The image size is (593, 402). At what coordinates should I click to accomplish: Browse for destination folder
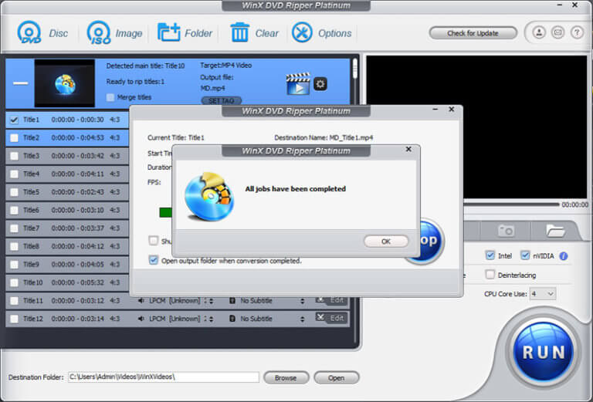286,378
